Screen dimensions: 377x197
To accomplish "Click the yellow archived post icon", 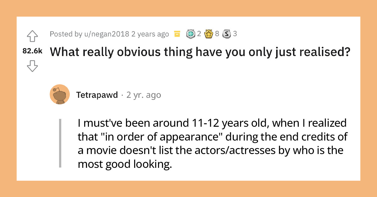I will [x=177, y=34].
